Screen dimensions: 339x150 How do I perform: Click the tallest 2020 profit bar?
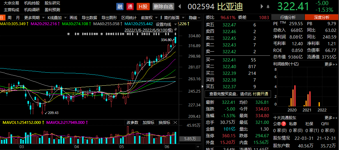click(x=295, y=96)
